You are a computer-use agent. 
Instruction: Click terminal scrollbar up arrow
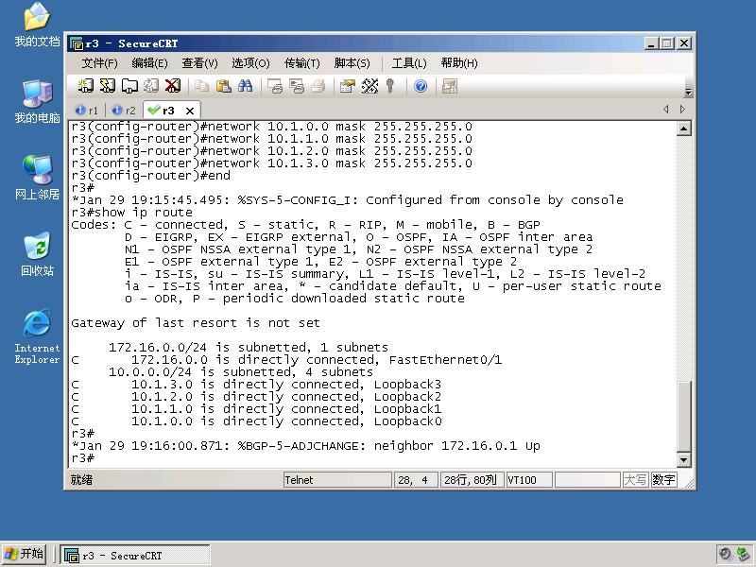point(683,129)
